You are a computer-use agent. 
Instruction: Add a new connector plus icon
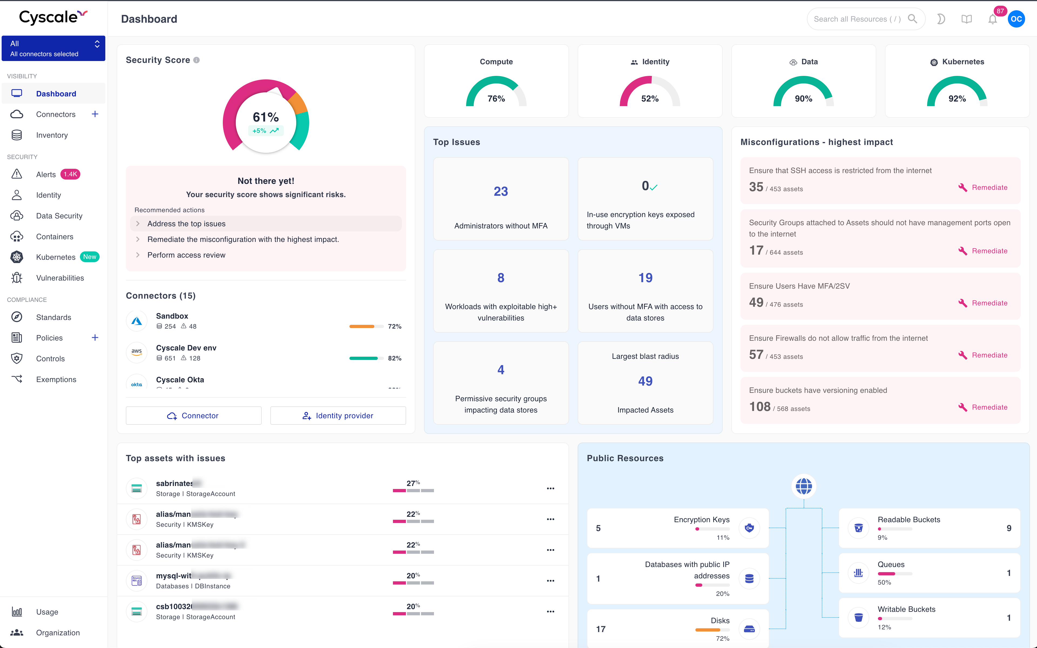(95, 114)
